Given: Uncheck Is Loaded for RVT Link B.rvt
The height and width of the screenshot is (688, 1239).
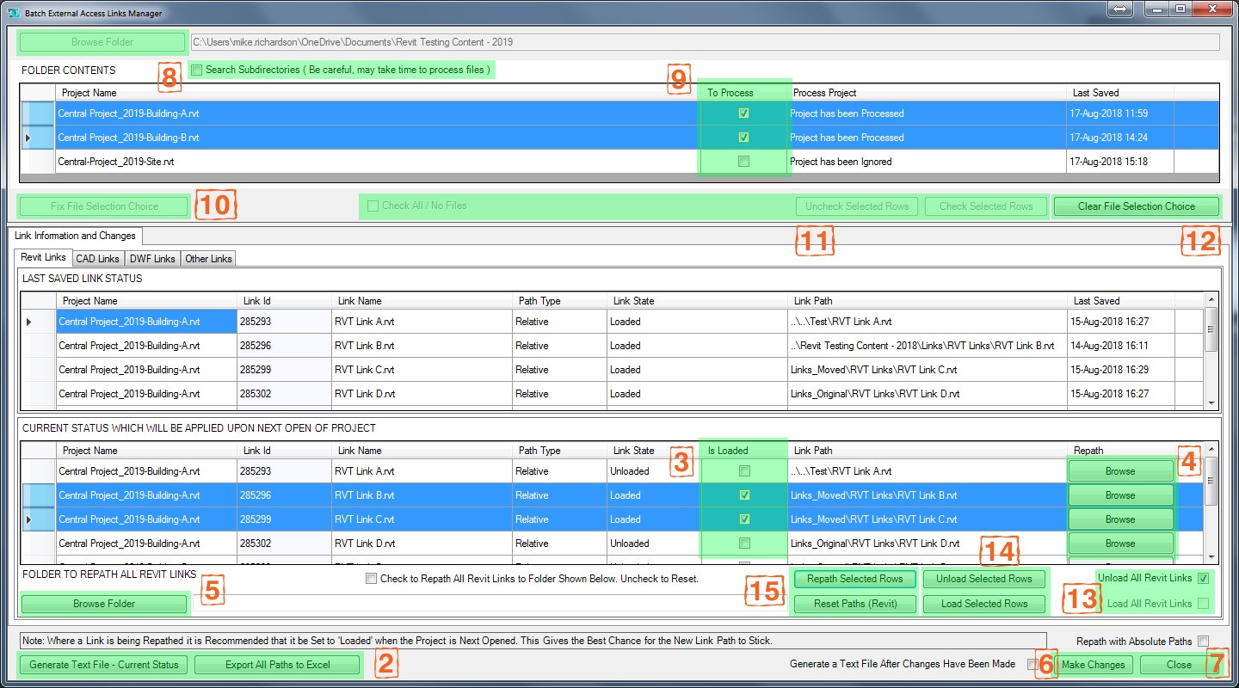Looking at the screenshot, I should click(743, 495).
